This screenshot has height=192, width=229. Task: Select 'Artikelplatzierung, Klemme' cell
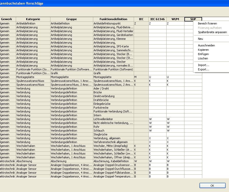tap(113, 39)
